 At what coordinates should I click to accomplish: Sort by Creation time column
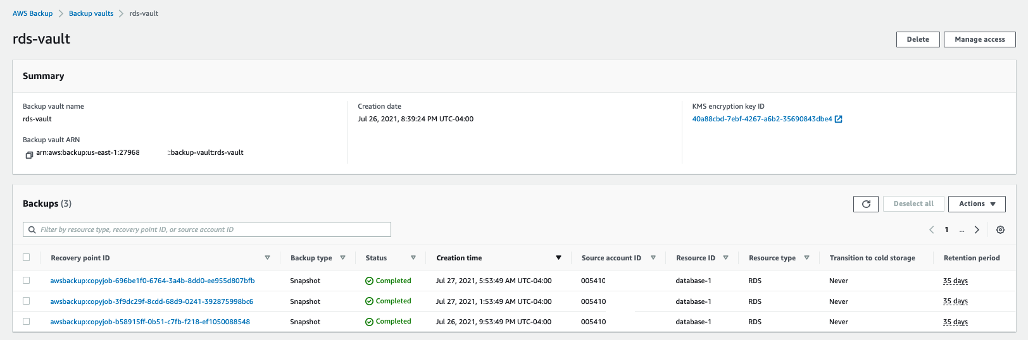[558, 258]
